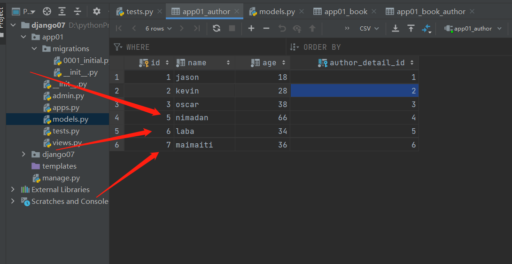The width and height of the screenshot is (512, 264).
Task: Sort by the age column header
Action: click(x=263, y=62)
